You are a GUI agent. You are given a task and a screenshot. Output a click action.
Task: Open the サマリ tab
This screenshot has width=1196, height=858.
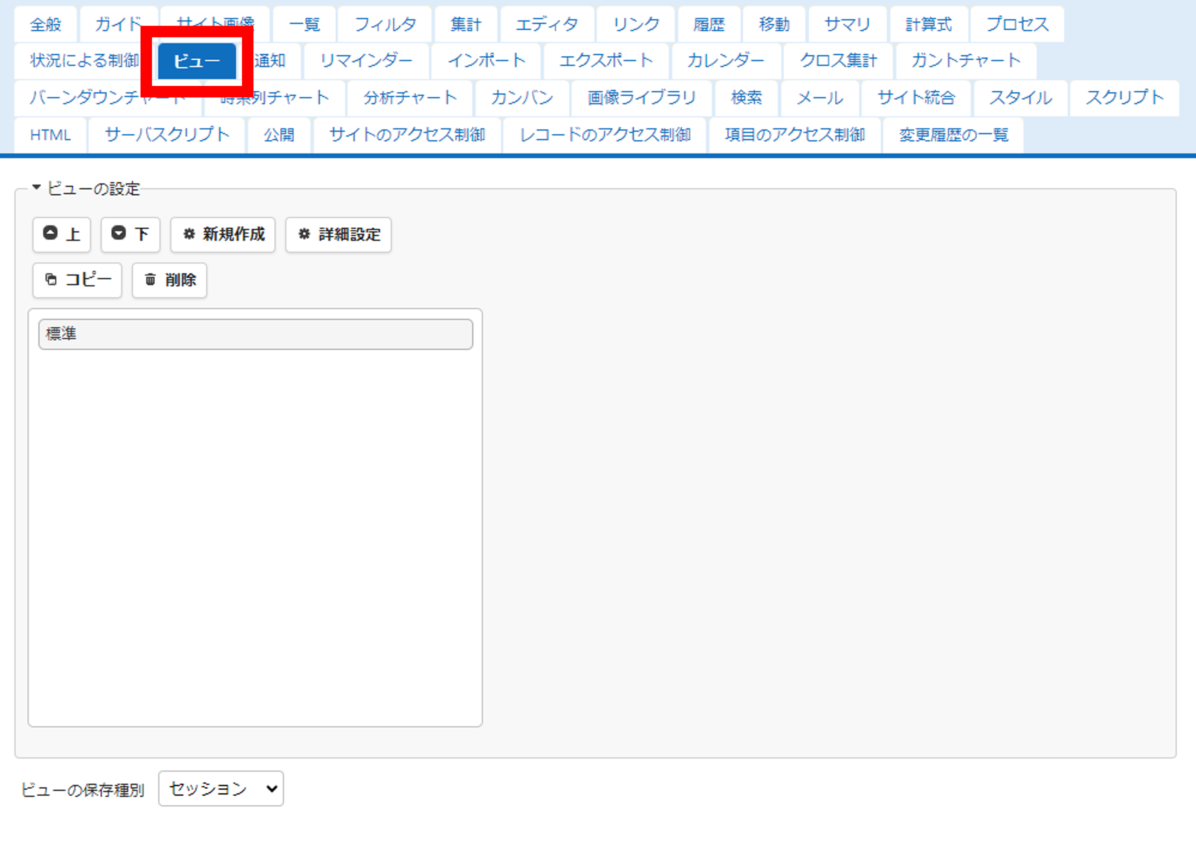847,24
